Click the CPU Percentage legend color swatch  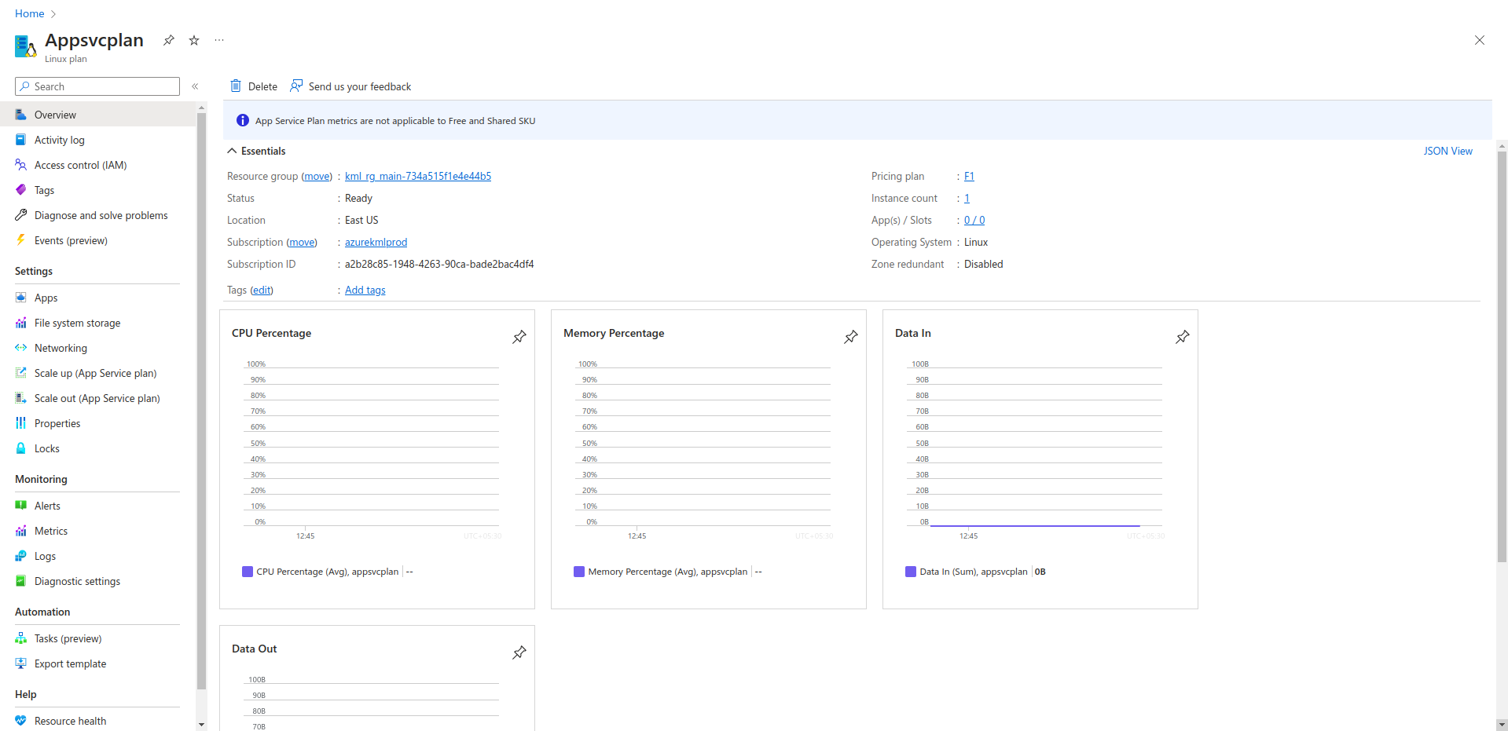tap(248, 572)
